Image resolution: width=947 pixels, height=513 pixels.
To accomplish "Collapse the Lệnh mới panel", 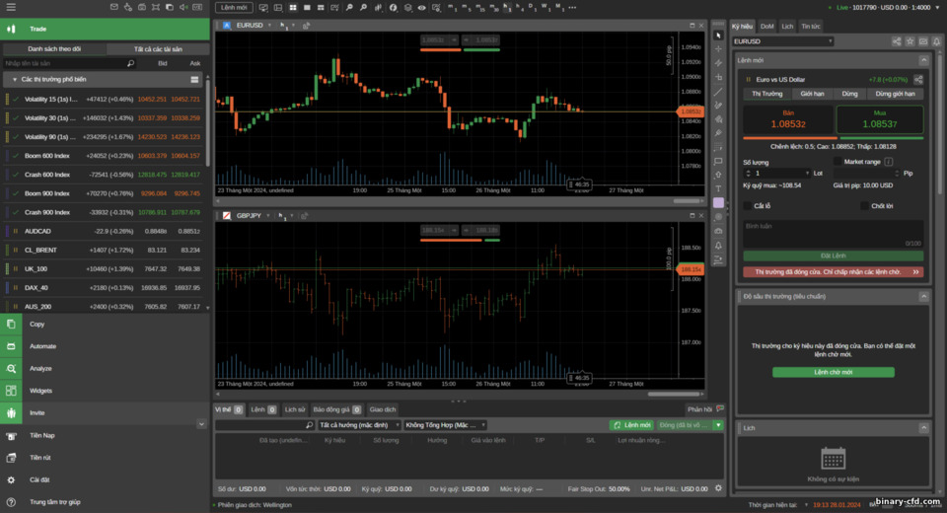I will [923, 60].
